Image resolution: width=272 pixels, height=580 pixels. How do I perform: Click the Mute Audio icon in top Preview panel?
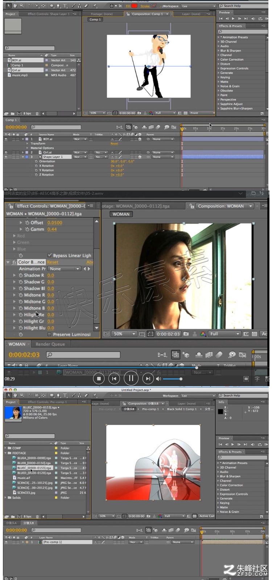(253, 19)
